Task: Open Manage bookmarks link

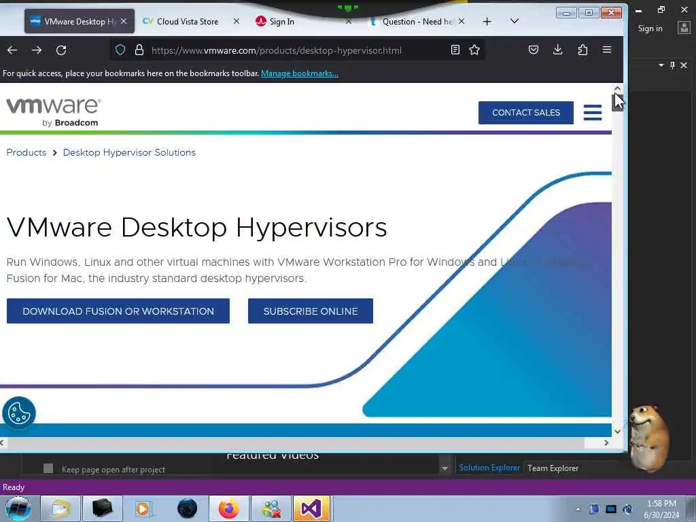Action: tap(300, 73)
